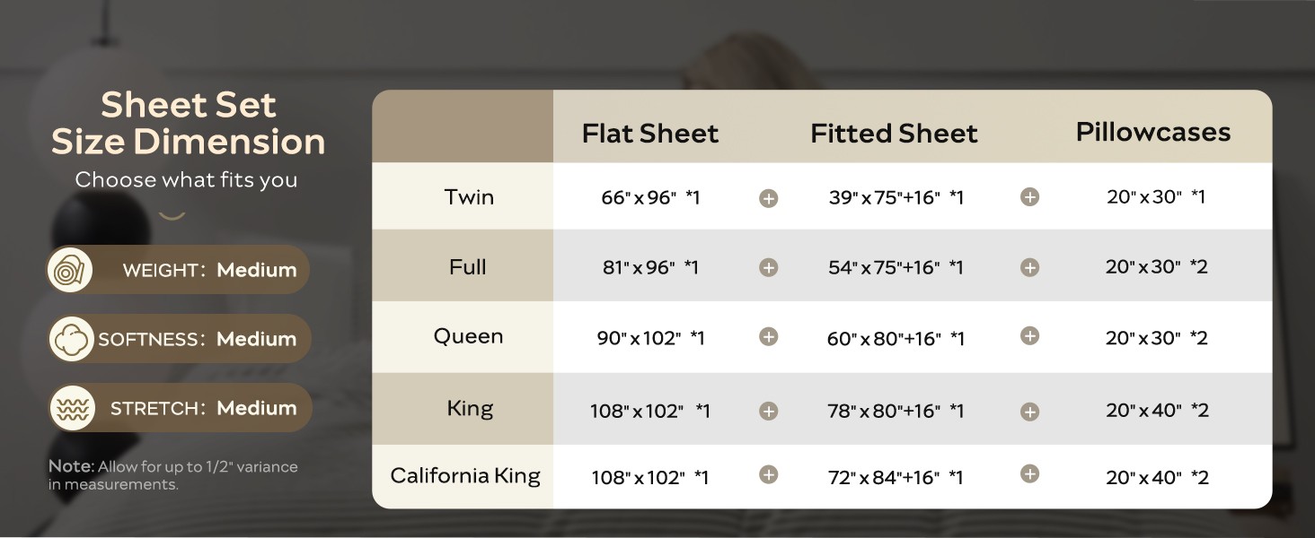1315x538 pixels.
Task: Click the cotton Softness icon
Action: pos(71,339)
